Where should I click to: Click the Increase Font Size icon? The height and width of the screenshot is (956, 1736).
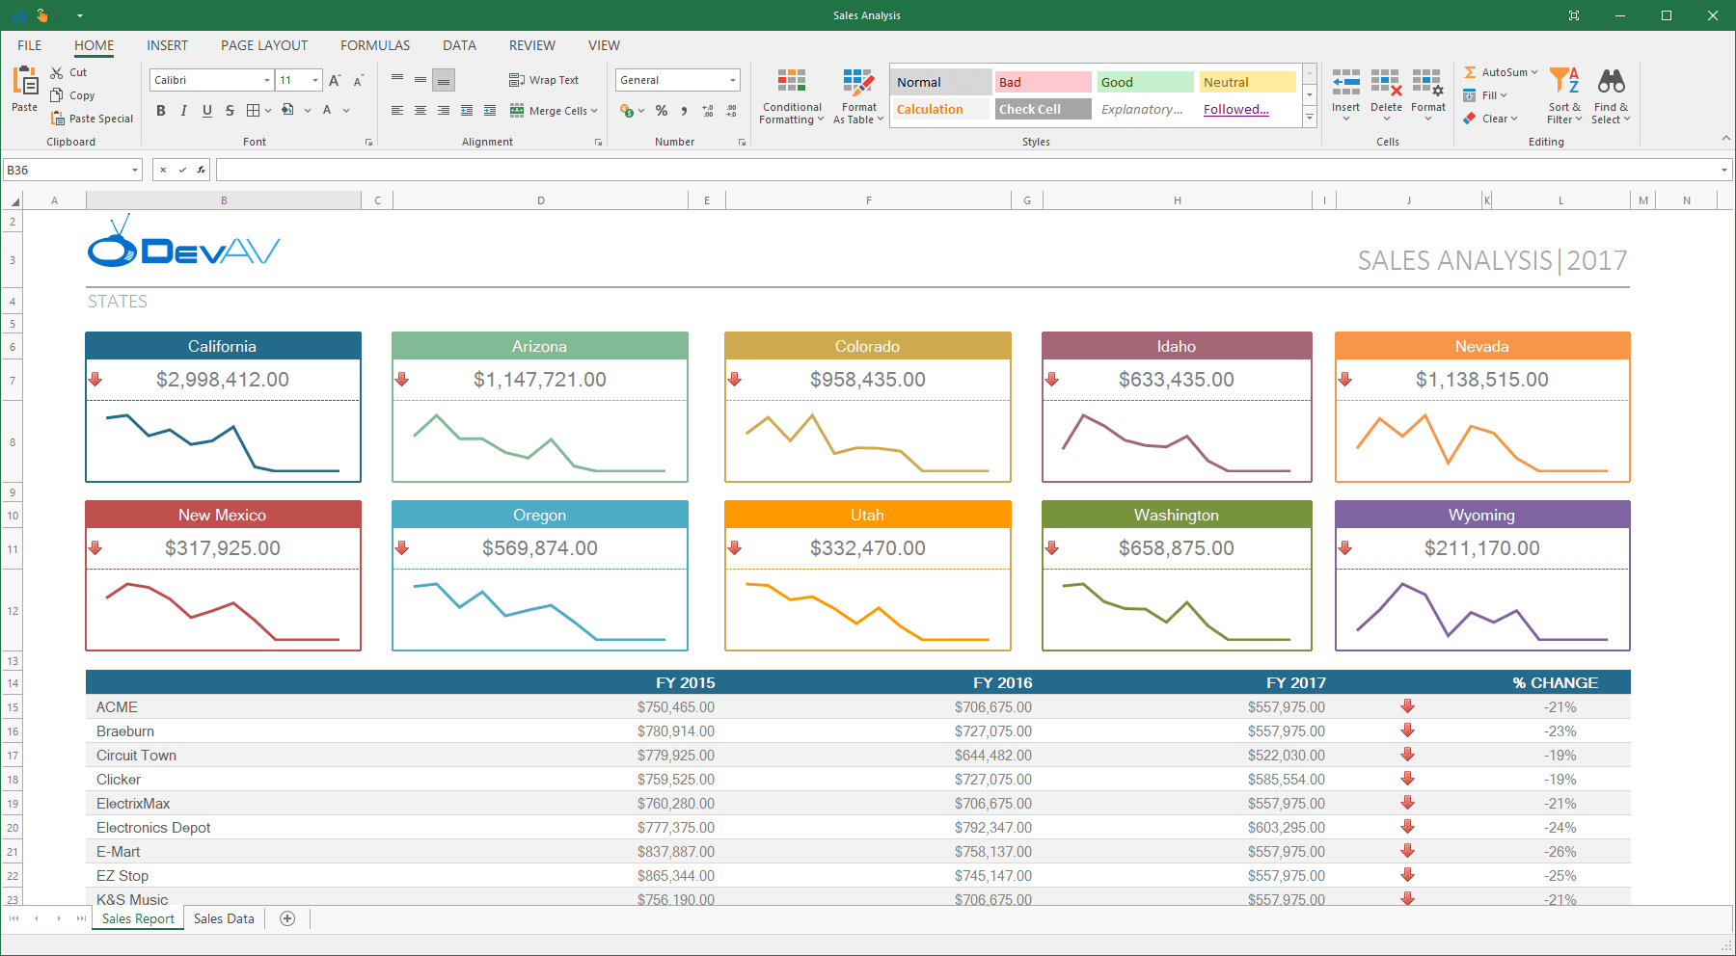click(x=335, y=81)
